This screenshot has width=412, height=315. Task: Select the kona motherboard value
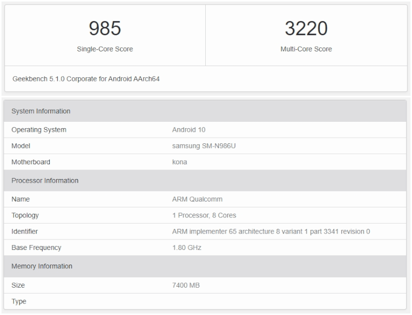179,162
